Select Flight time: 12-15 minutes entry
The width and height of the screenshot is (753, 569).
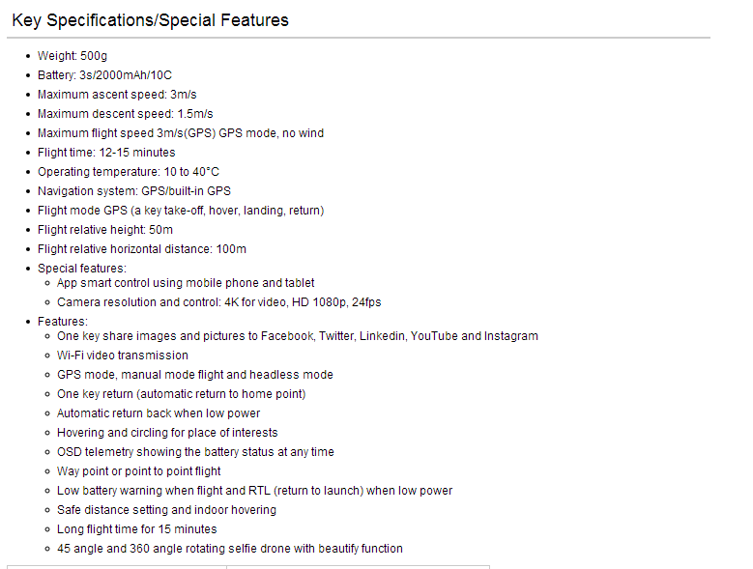coord(106,153)
